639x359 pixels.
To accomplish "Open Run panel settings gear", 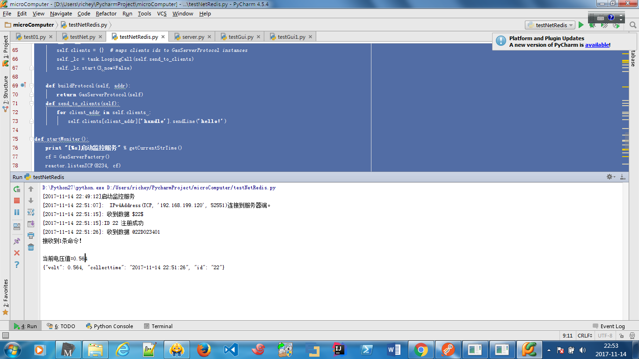I will [x=610, y=177].
